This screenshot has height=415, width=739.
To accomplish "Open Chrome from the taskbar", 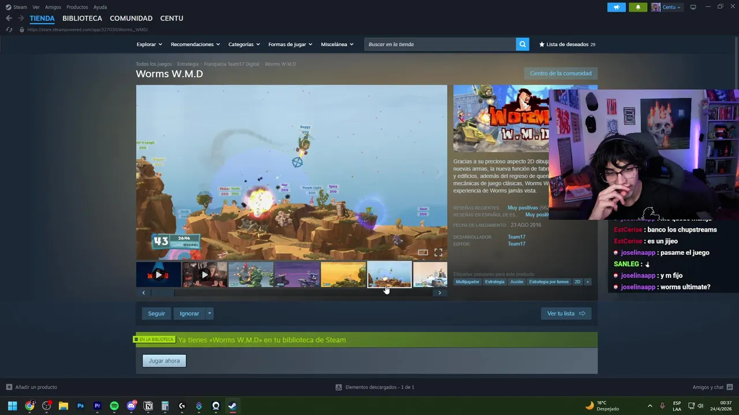I will (x=29, y=406).
